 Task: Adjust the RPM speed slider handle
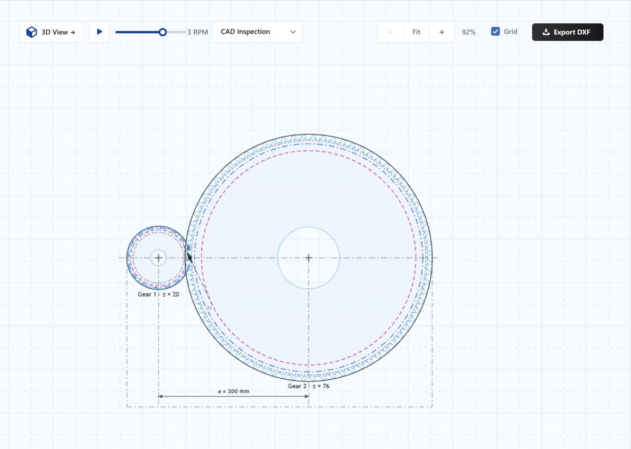[163, 32]
